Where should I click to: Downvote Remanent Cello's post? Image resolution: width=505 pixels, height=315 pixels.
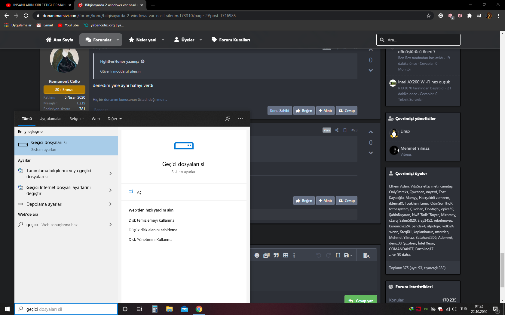(x=371, y=70)
